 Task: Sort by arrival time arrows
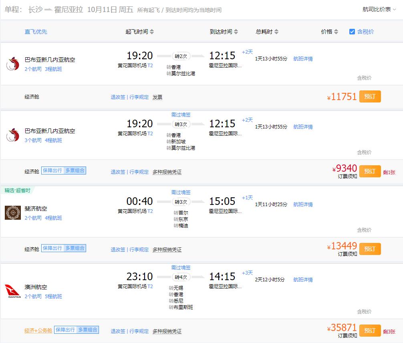coord(236,32)
